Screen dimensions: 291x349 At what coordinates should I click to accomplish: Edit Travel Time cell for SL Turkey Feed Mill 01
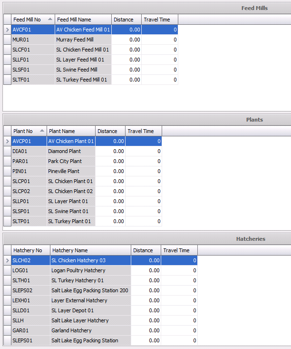click(160, 80)
